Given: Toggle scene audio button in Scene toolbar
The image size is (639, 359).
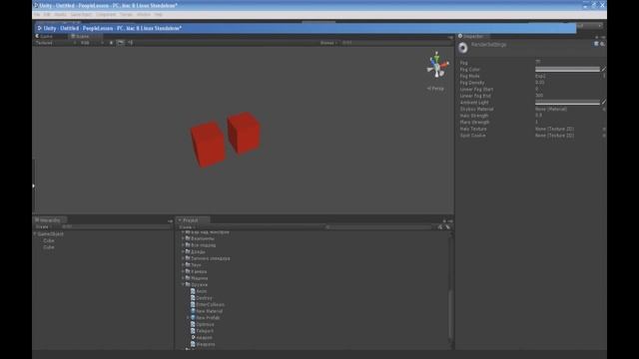Looking at the screenshot, I should [x=131, y=43].
